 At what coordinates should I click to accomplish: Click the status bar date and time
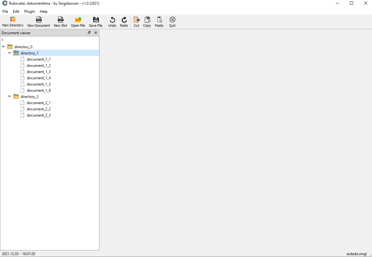[x=19, y=254]
